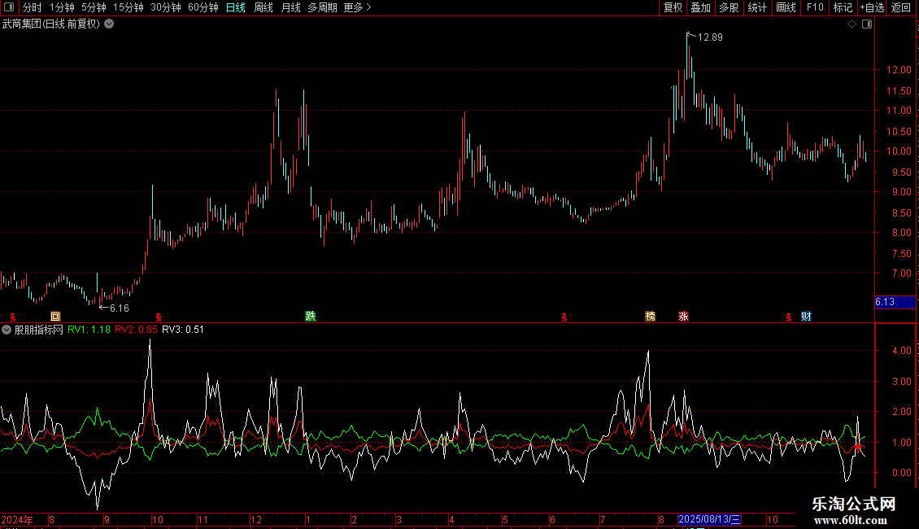Click the 12.89 high price label
Viewport: 919px width, 529px height.
pyautogui.click(x=710, y=37)
